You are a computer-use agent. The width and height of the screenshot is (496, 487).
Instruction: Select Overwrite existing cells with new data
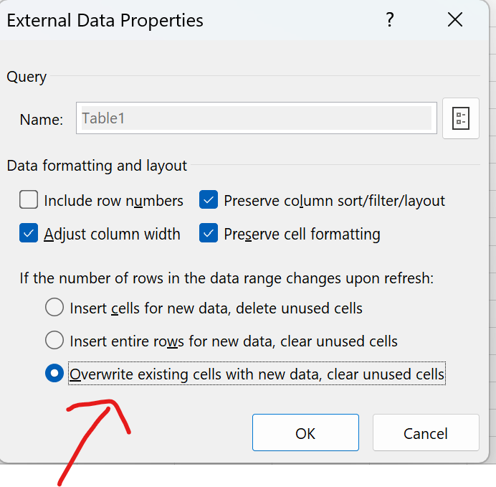[x=54, y=374]
